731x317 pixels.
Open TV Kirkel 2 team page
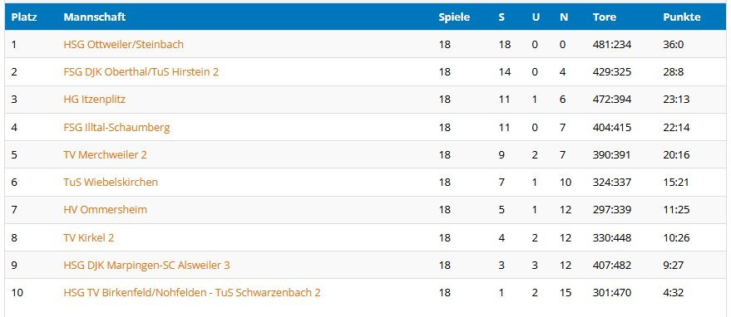point(89,237)
